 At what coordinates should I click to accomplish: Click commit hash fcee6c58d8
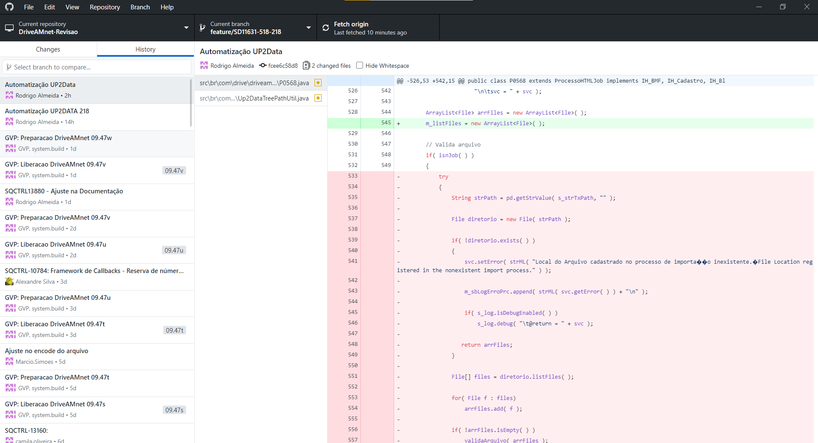point(283,66)
